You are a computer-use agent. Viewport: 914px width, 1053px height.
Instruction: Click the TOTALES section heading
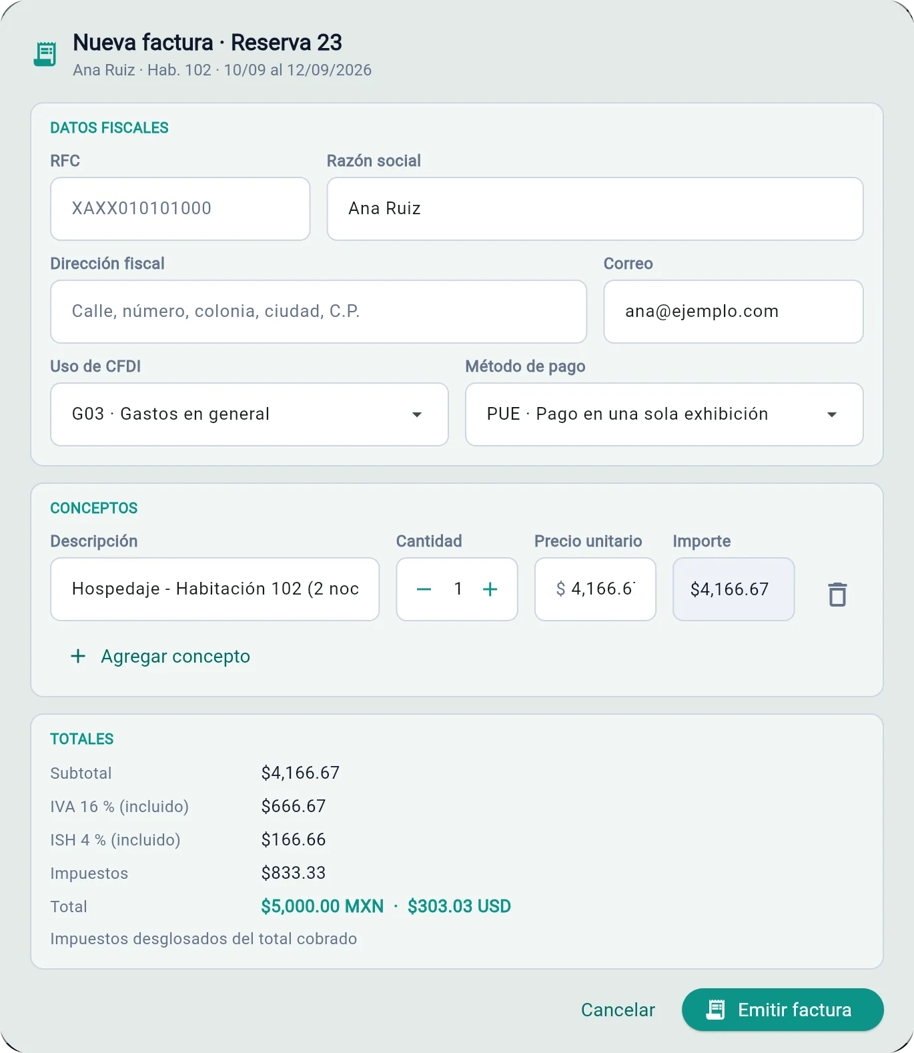(82, 739)
